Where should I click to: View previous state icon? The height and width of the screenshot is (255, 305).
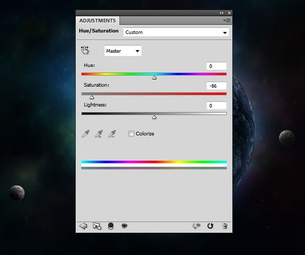pyautogui.click(x=196, y=226)
